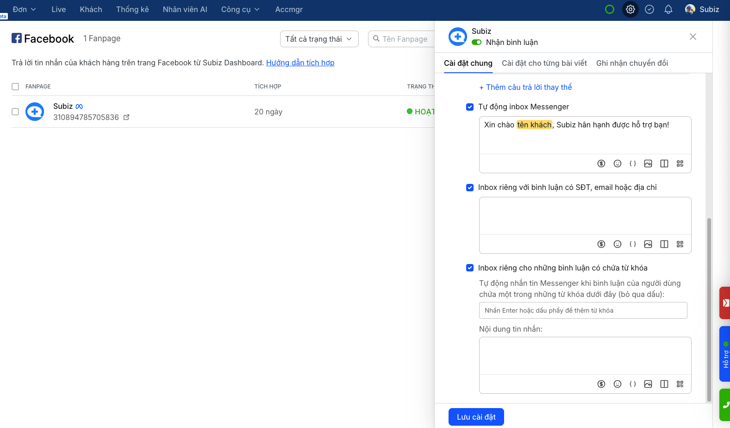Open settings gear in top bar
The width and height of the screenshot is (730, 428).
[630, 9]
